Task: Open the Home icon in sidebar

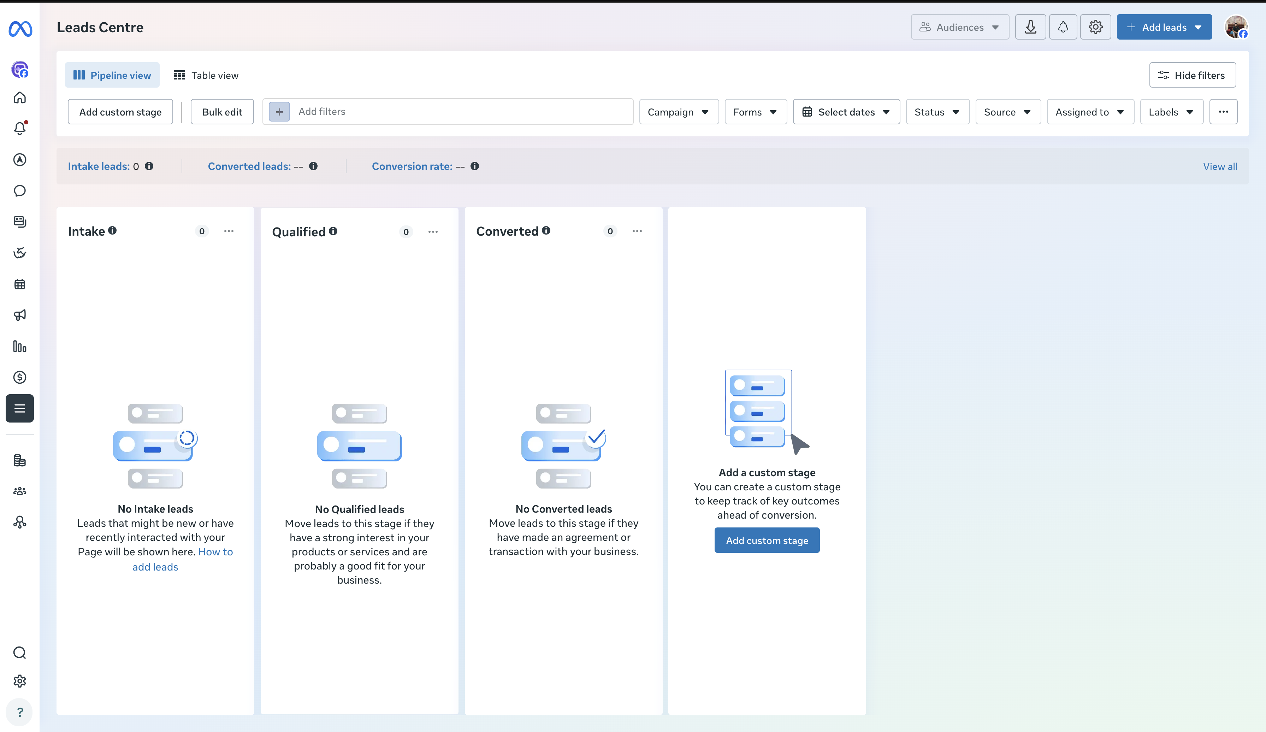Action: (19, 98)
